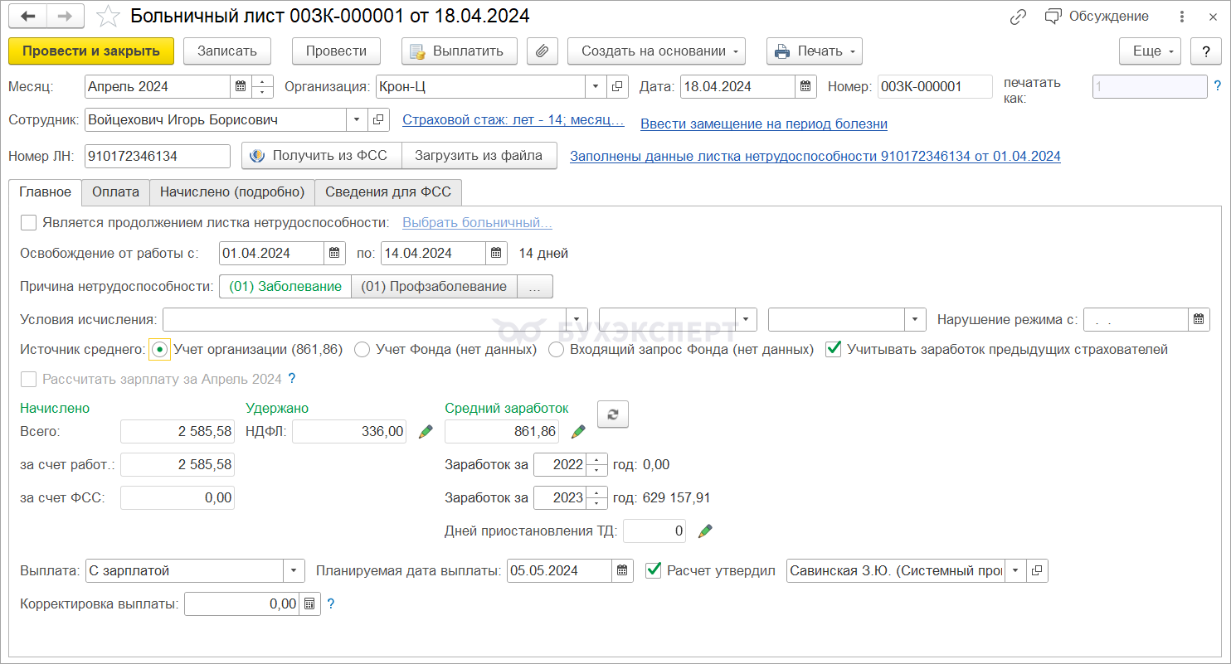Choose (01) Заболевание as disability reason
This screenshot has width=1231, height=664.
[285, 286]
